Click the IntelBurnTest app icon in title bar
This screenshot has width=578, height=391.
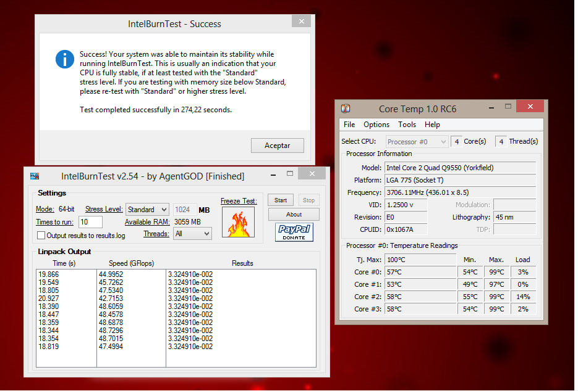pos(35,176)
